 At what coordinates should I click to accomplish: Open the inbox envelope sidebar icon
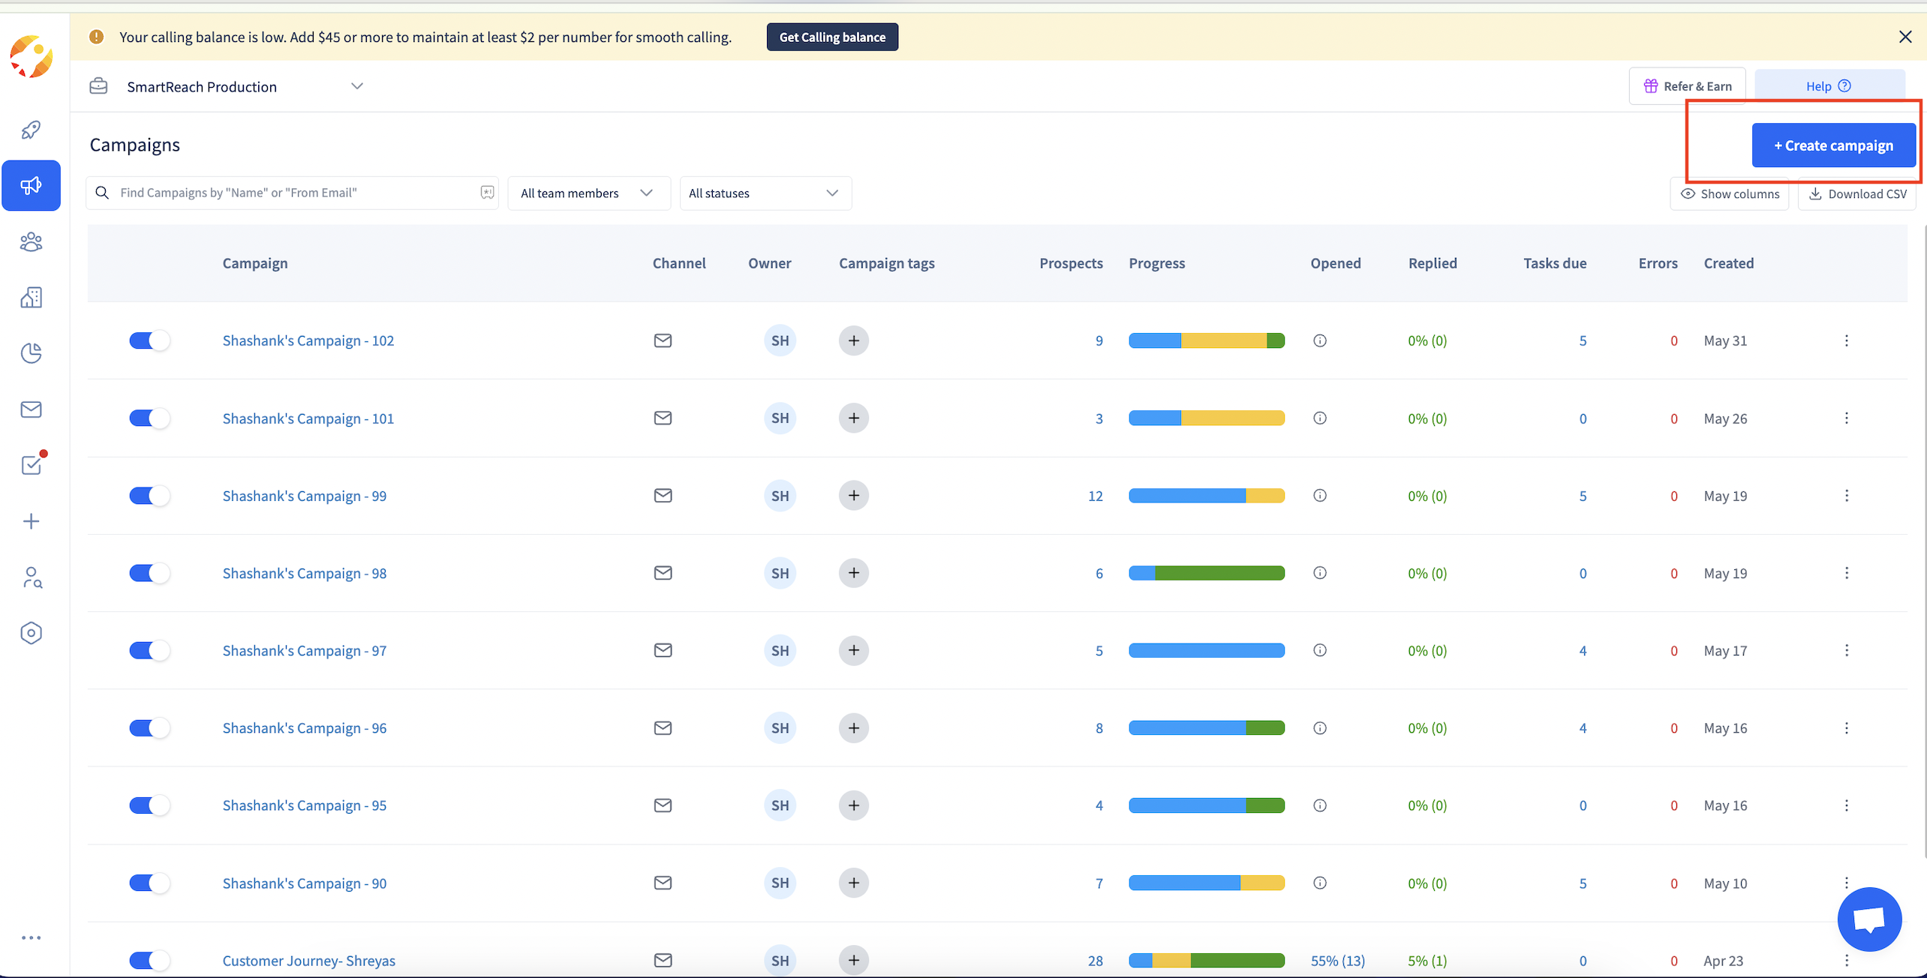coord(31,409)
